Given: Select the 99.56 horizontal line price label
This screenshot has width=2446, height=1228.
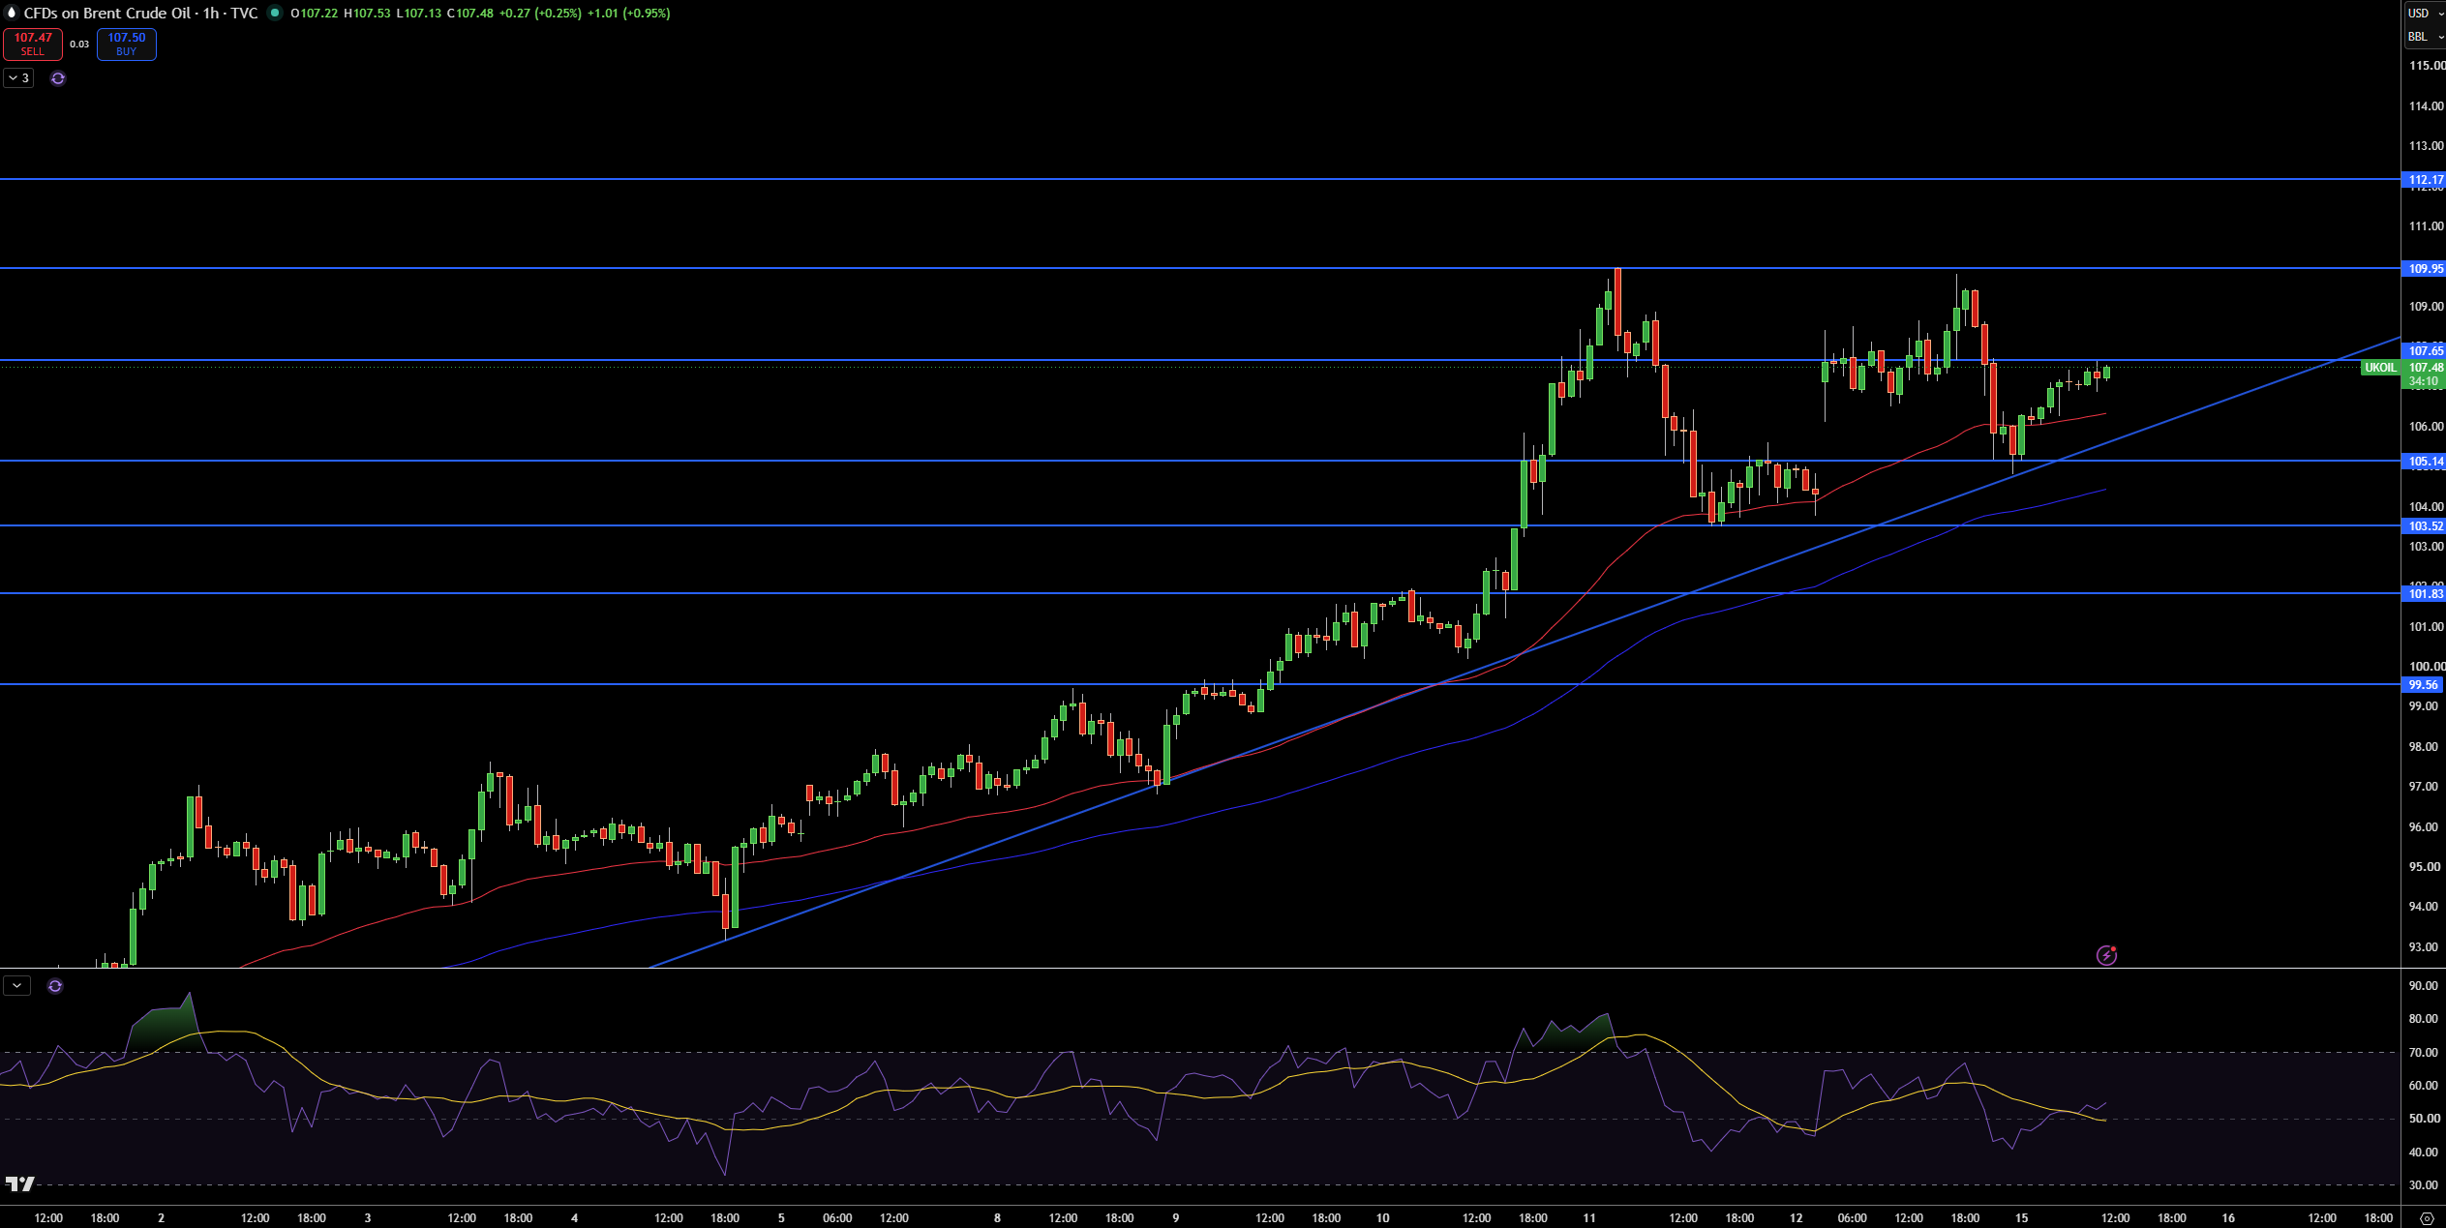Looking at the screenshot, I should click(2422, 684).
